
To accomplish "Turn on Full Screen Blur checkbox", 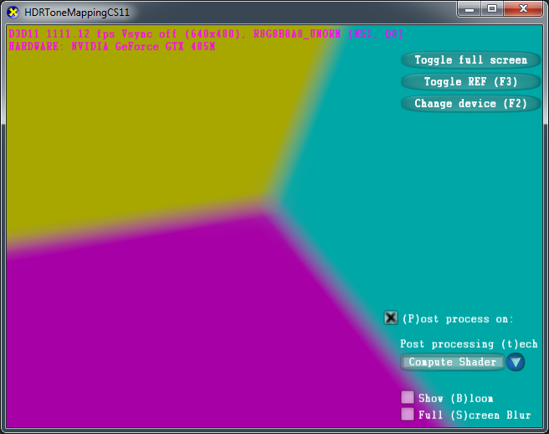I will tap(408, 414).
